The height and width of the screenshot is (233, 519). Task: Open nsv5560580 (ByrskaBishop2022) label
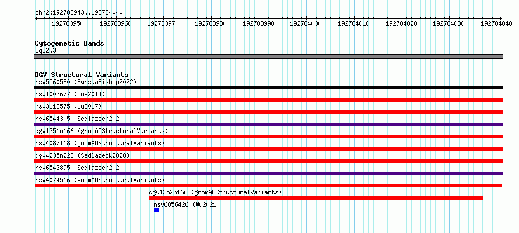coord(86,82)
